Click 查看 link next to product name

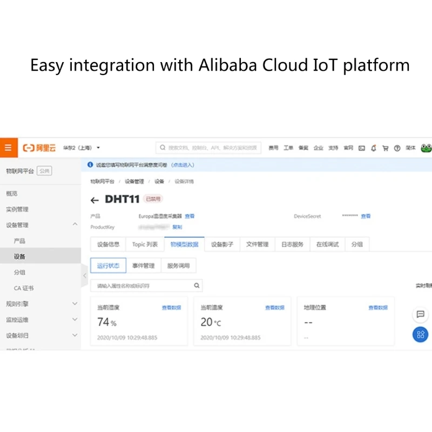190,216
